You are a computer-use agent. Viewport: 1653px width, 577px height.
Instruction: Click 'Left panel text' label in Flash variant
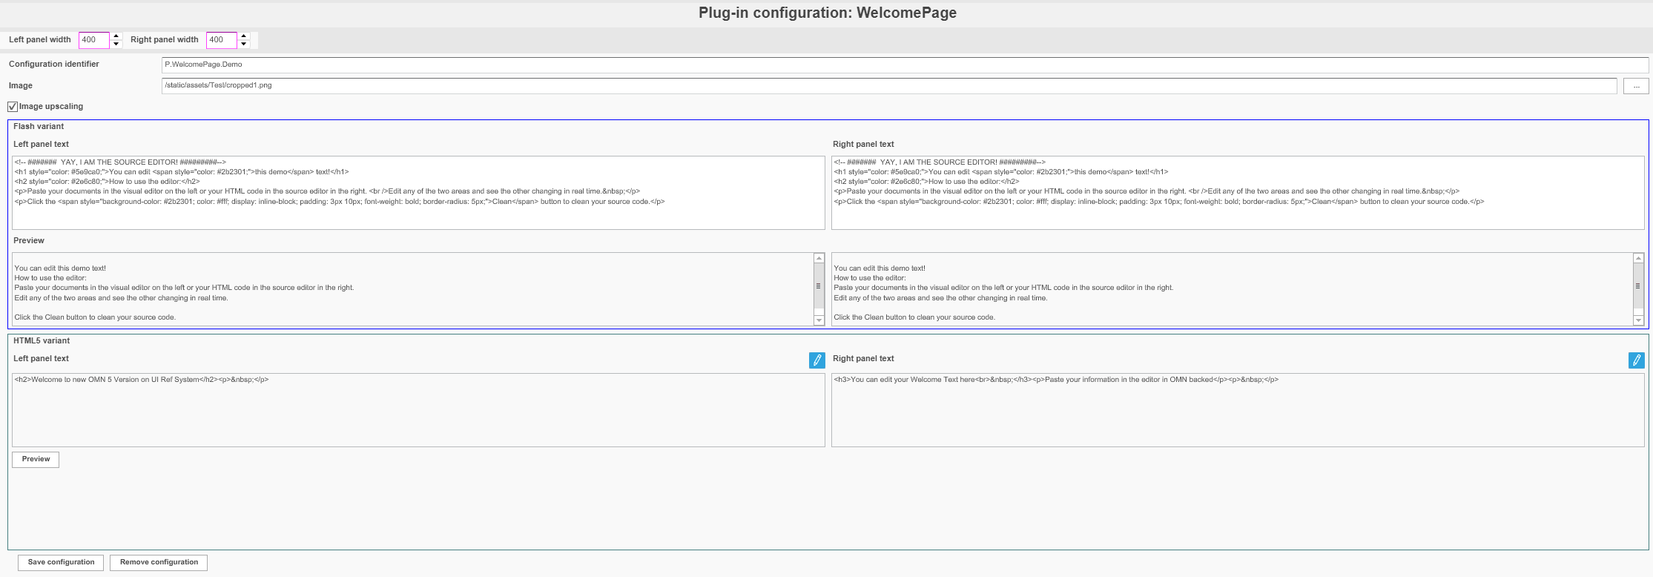tap(41, 145)
